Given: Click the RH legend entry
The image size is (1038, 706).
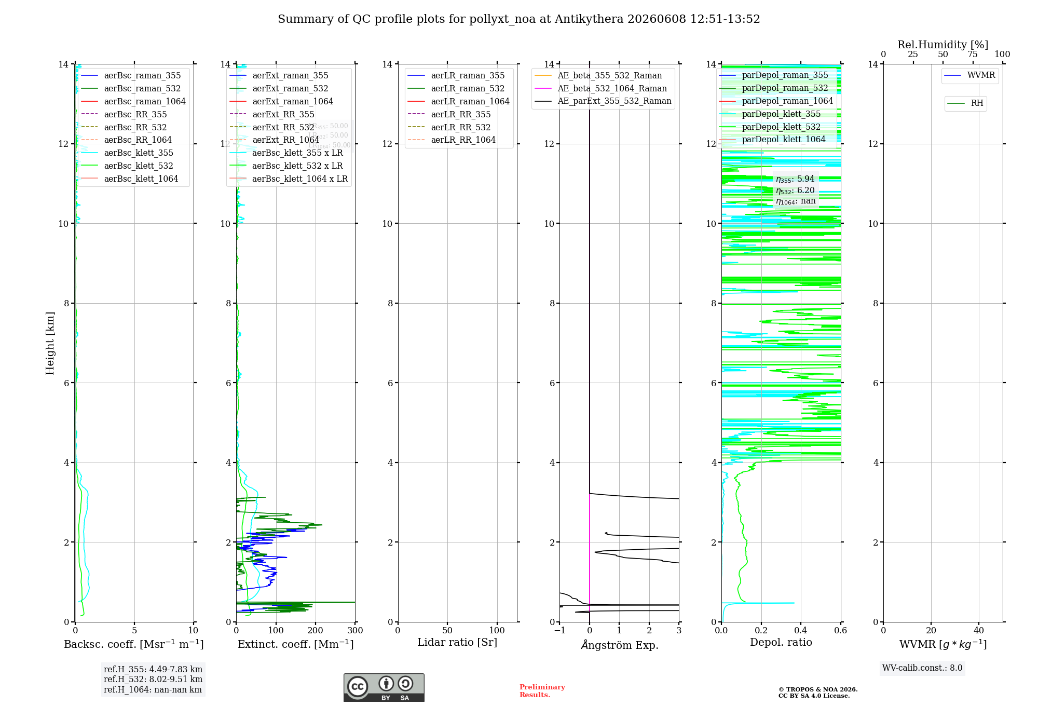Looking at the screenshot, I should 965,103.
